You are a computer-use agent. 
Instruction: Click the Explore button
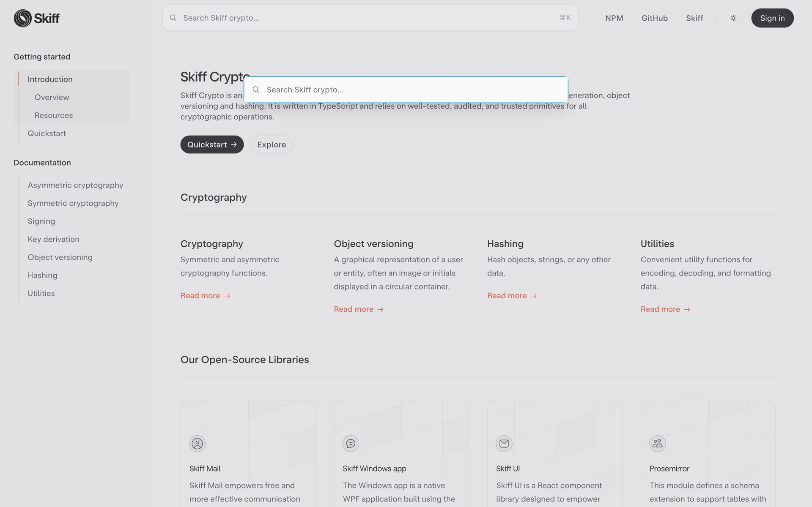pyautogui.click(x=272, y=144)
